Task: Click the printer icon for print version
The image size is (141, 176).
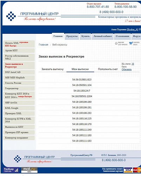Action: tap(116, 43)
